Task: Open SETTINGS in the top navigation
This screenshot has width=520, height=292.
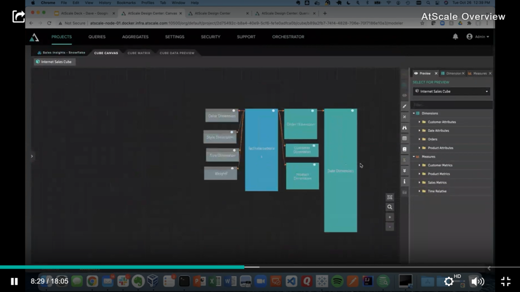Action: 175,36
